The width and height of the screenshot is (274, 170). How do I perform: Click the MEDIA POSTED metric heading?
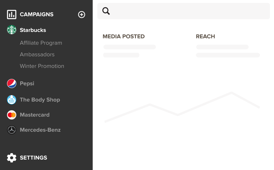(x=124, y=37)
